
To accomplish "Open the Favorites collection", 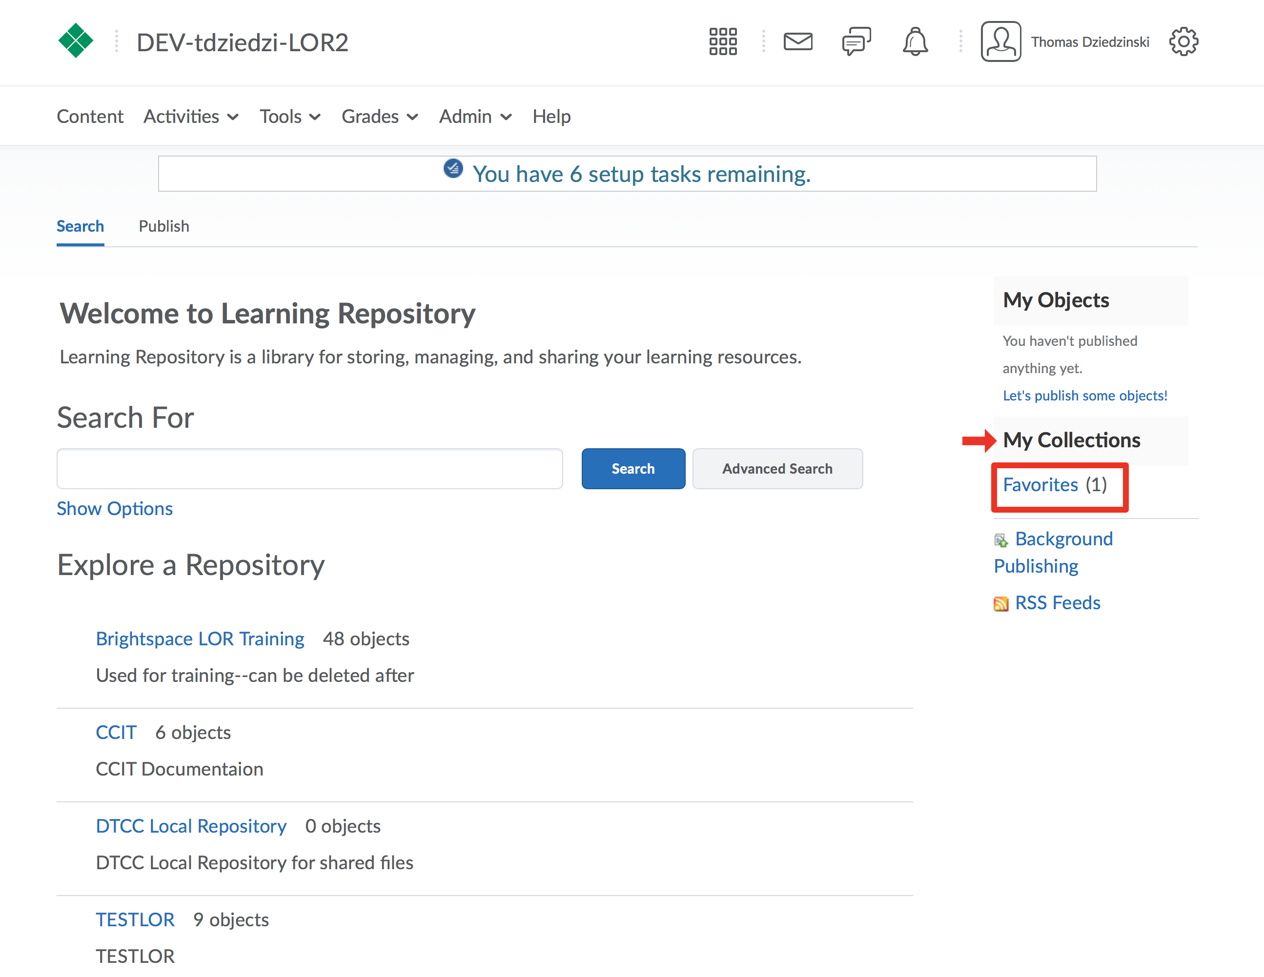I will 1040,485.
